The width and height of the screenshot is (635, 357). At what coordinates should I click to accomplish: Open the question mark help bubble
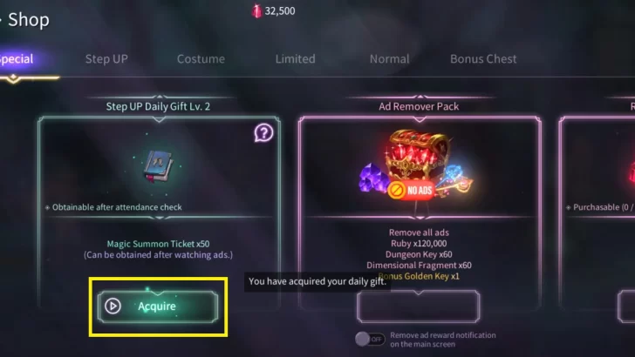click(263, 132)
